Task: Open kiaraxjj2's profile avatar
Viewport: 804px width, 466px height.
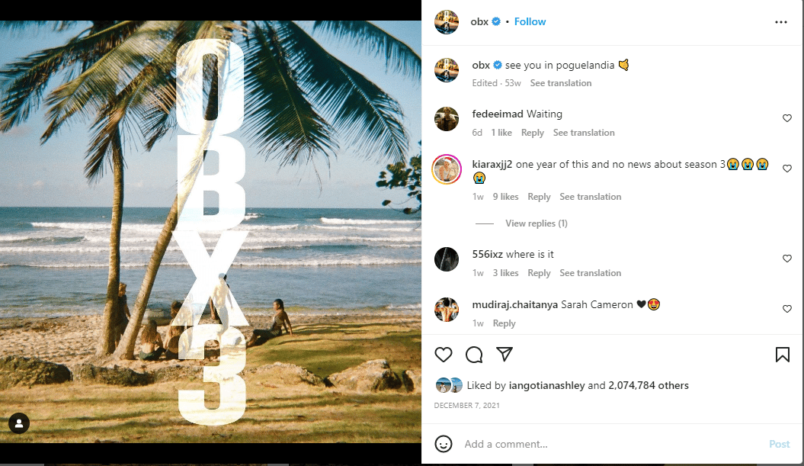Action: (x=447, y=169)
